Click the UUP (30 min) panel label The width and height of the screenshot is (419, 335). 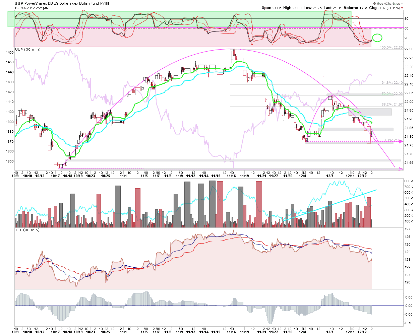[28, 50]
